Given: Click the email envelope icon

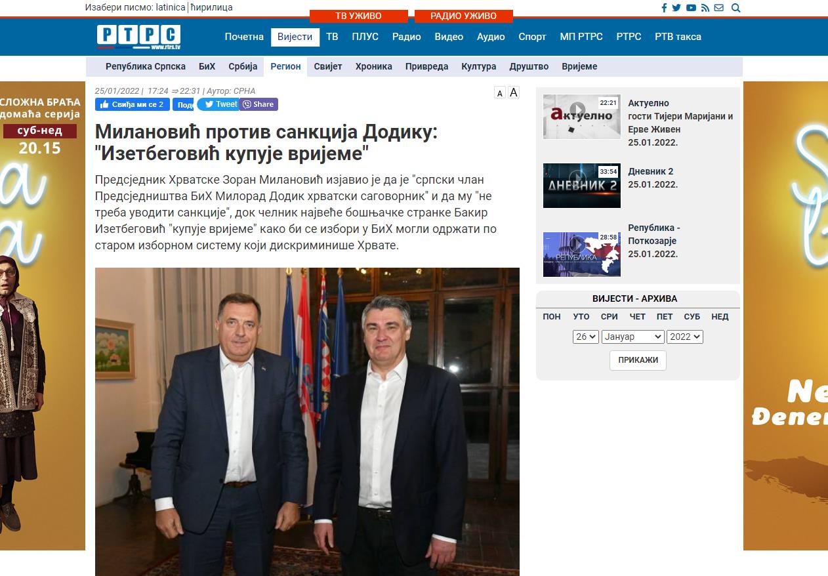Looking at the screenshot, I should point(719,8).
